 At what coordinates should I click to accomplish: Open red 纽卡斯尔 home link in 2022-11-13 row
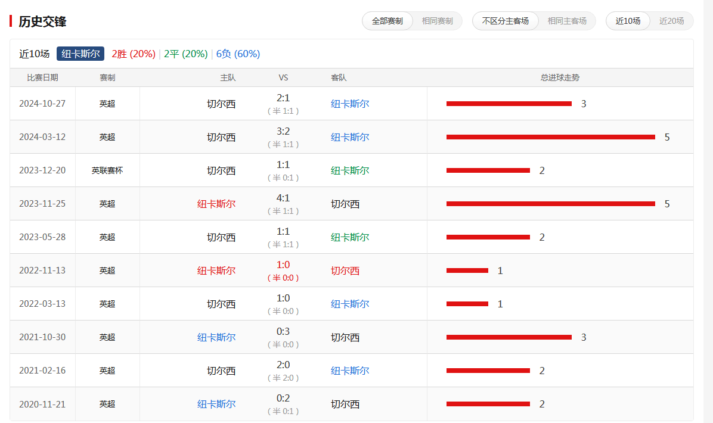pyautogui.click(x=216, y=271)
